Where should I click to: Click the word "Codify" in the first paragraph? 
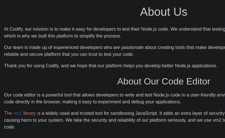[x=16, y=29]
